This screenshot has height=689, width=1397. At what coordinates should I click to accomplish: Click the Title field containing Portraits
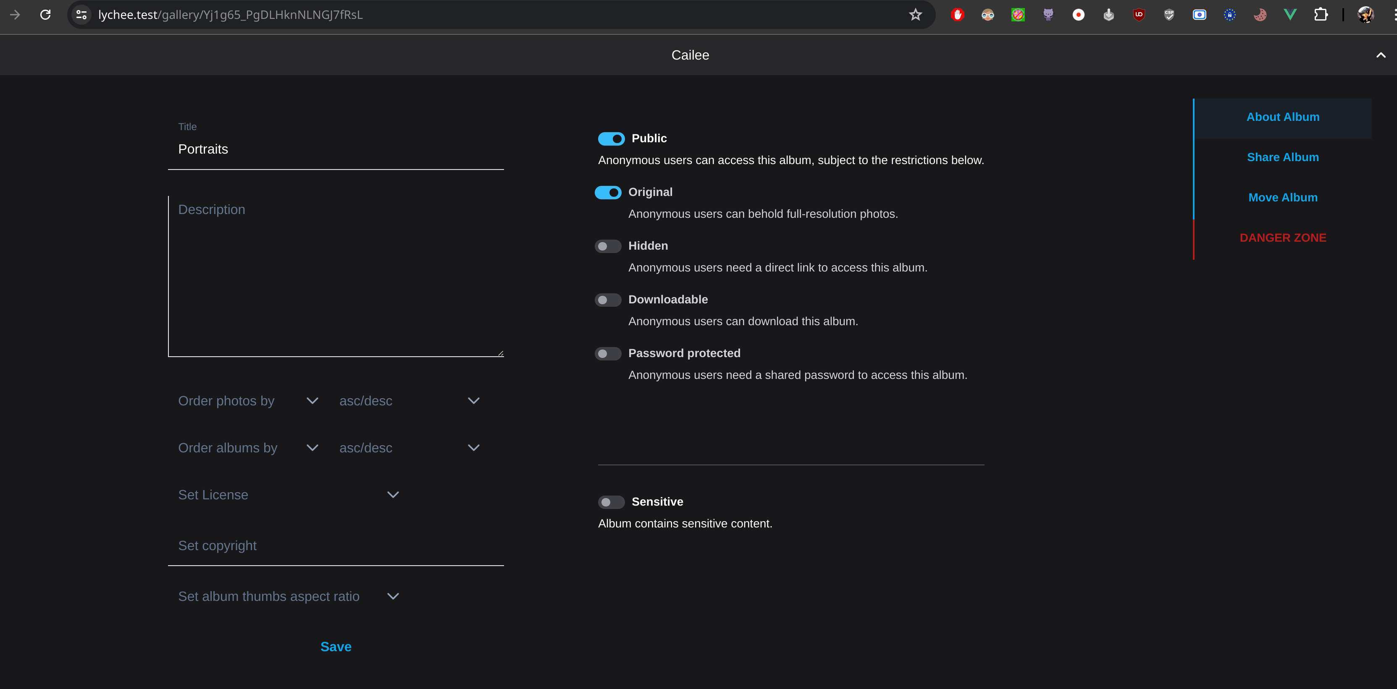(336, 149)
